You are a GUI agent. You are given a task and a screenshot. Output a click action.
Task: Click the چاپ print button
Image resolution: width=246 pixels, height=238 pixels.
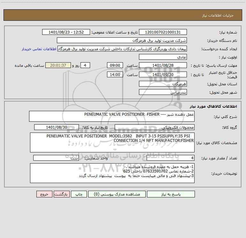click(x=79, y=194)
